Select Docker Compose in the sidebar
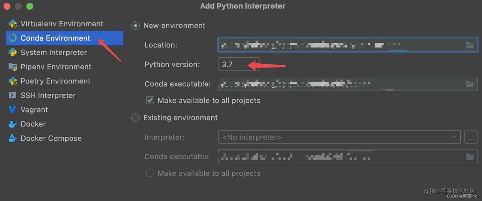The width and height of the screenshot is (482, 201). tap(51, 138)
